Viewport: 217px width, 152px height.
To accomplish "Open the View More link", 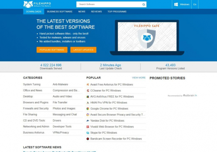I will click(139, 78).
